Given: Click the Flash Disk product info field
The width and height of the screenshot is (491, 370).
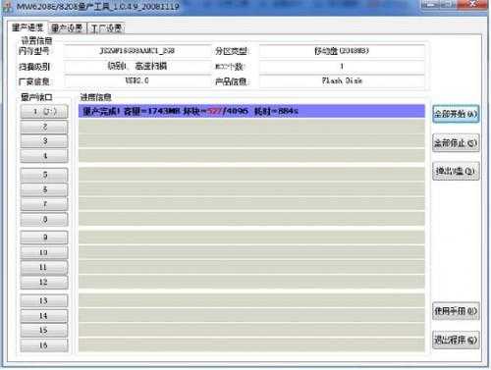Looking at the screenshot, I should pyautogui.click(x=342, y=80).
